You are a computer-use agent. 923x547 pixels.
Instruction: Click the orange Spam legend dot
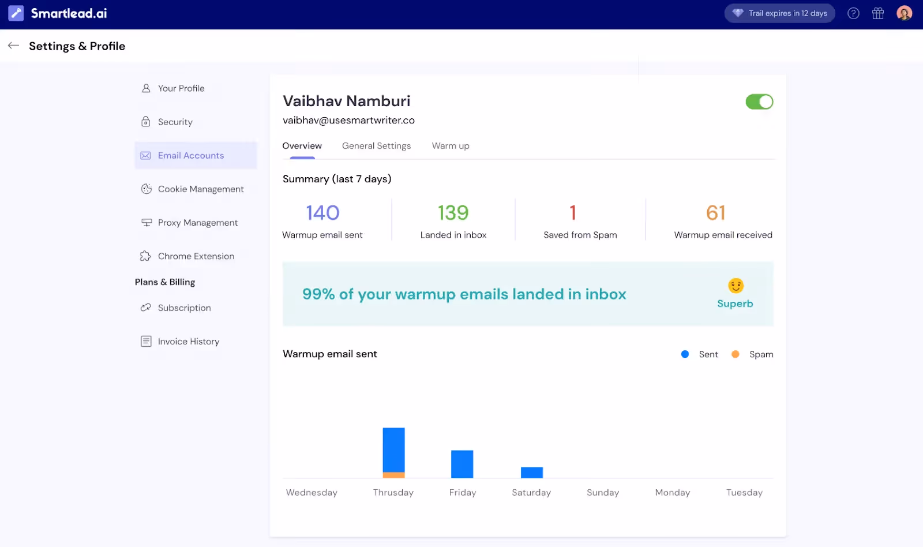735,354
